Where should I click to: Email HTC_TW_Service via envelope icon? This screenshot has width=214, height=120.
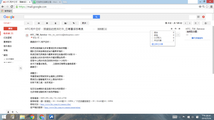point(187,35)
